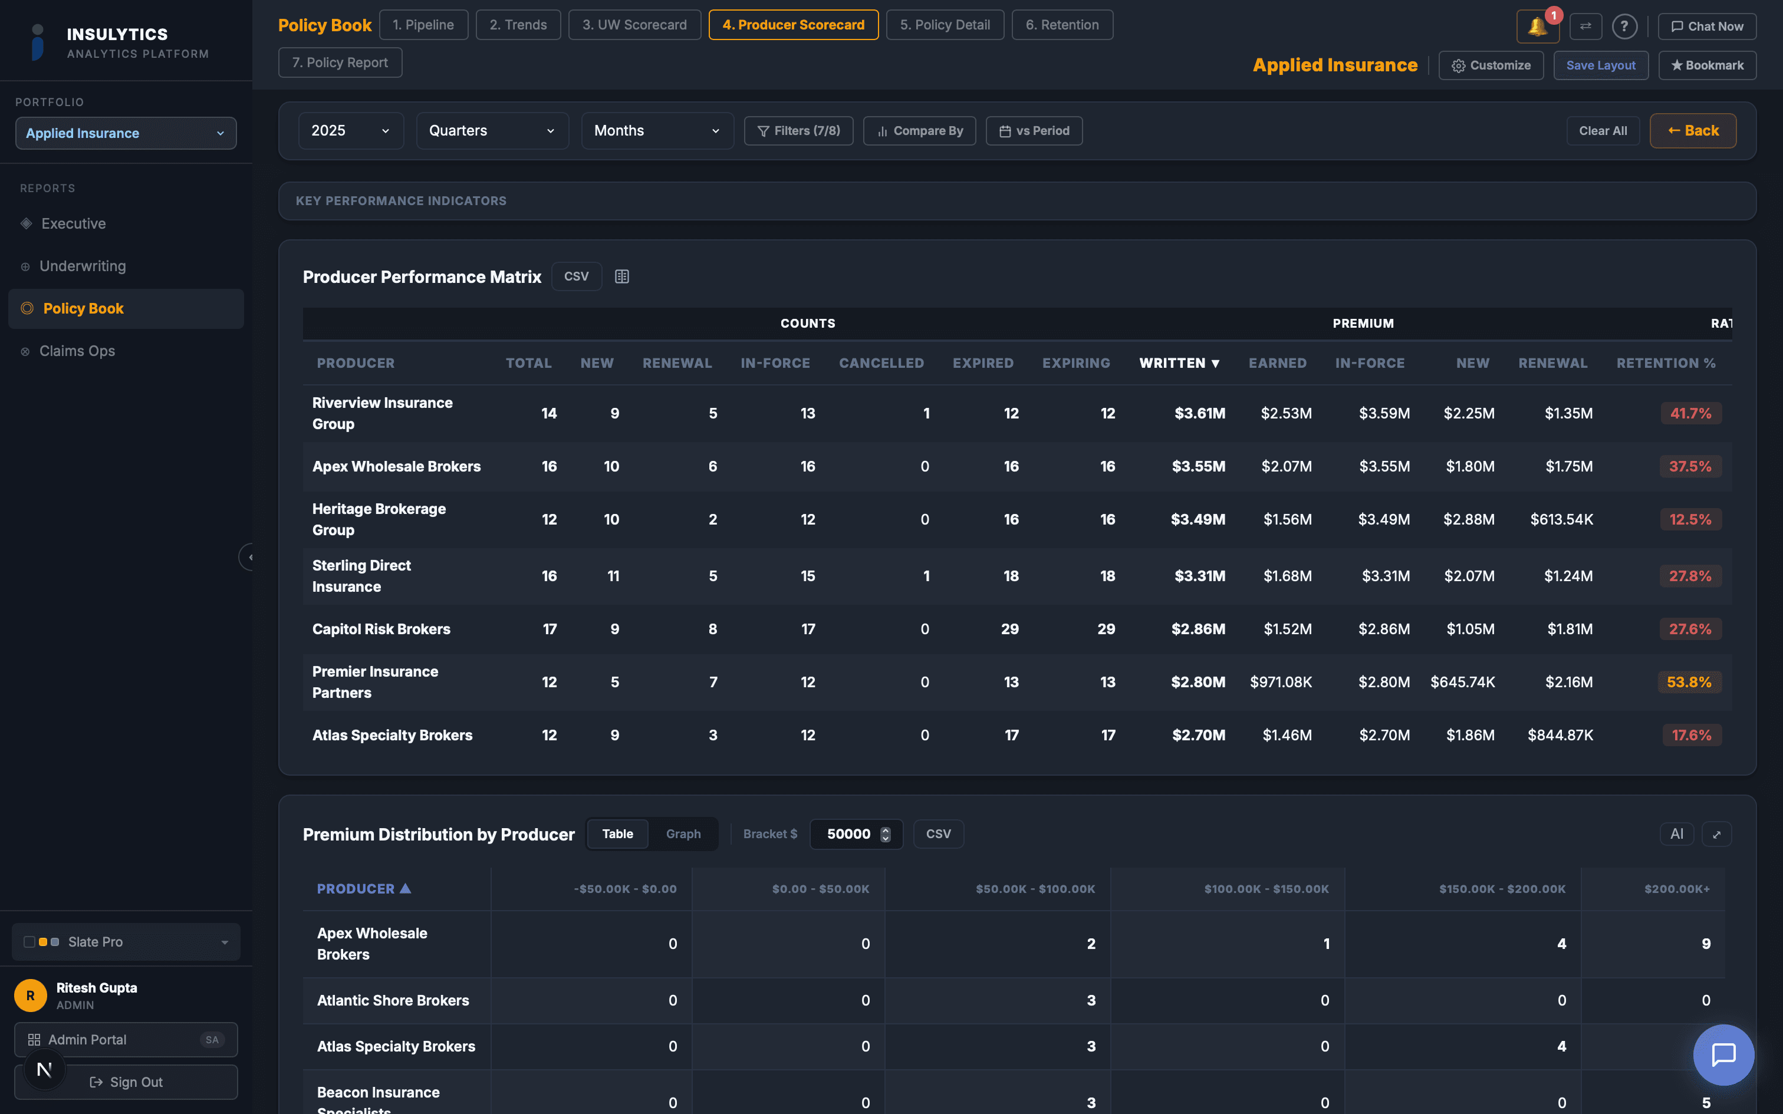Image resolution: width=1783 pixels, height=1114 pixels.
Task: Click Riverview Insurance Group row name
Action: click(x=383, y=413)
